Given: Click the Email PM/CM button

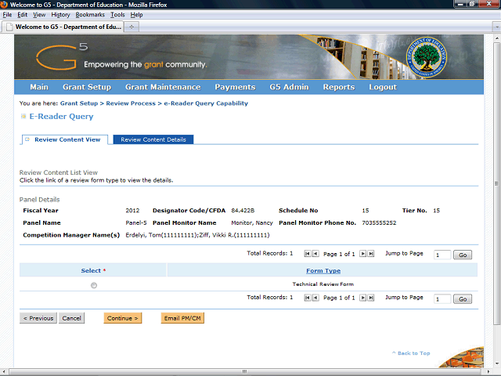Looking at the screenshot, I should 182,318.
